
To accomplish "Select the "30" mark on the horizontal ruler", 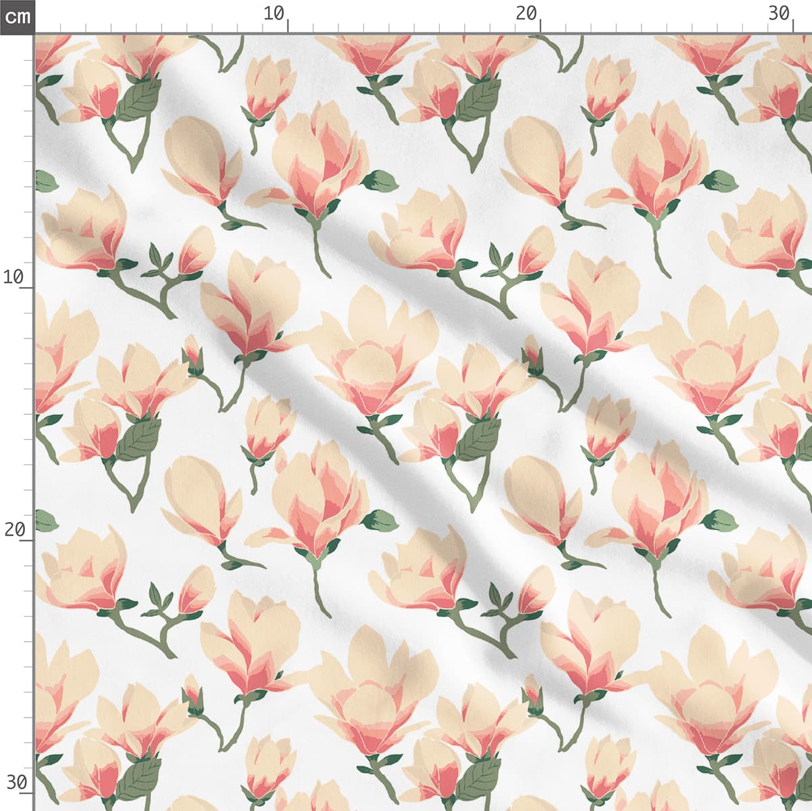I will click(x=780, y=13).
